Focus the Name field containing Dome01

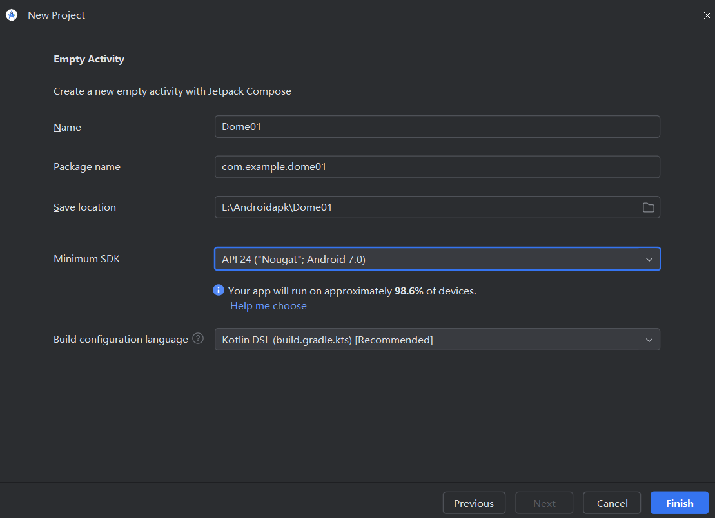click(436, 127)
